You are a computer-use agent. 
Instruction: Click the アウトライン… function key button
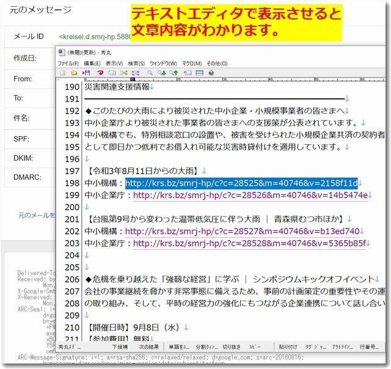(x=342, y=347)
